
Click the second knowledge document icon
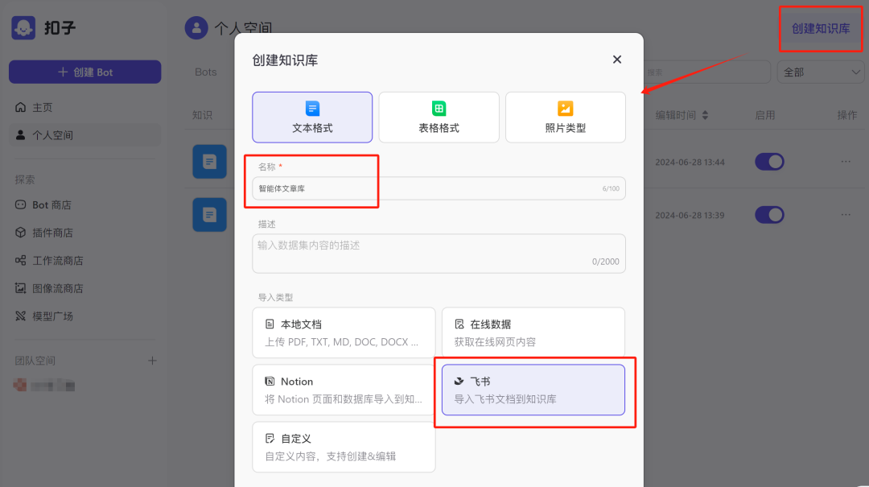[x=209, y=215]
